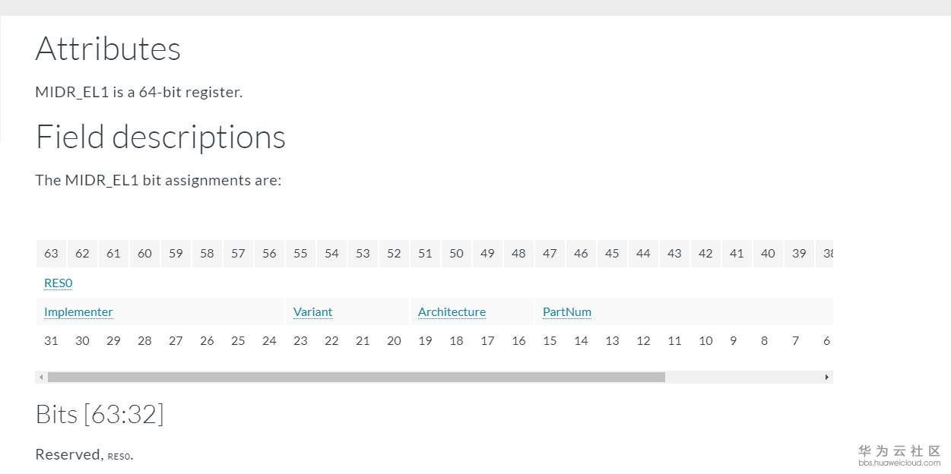
Task: Click the Field descriptions heading
Action: point(160,137)
